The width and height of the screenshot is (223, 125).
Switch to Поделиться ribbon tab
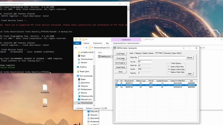(x=98, y=43)
